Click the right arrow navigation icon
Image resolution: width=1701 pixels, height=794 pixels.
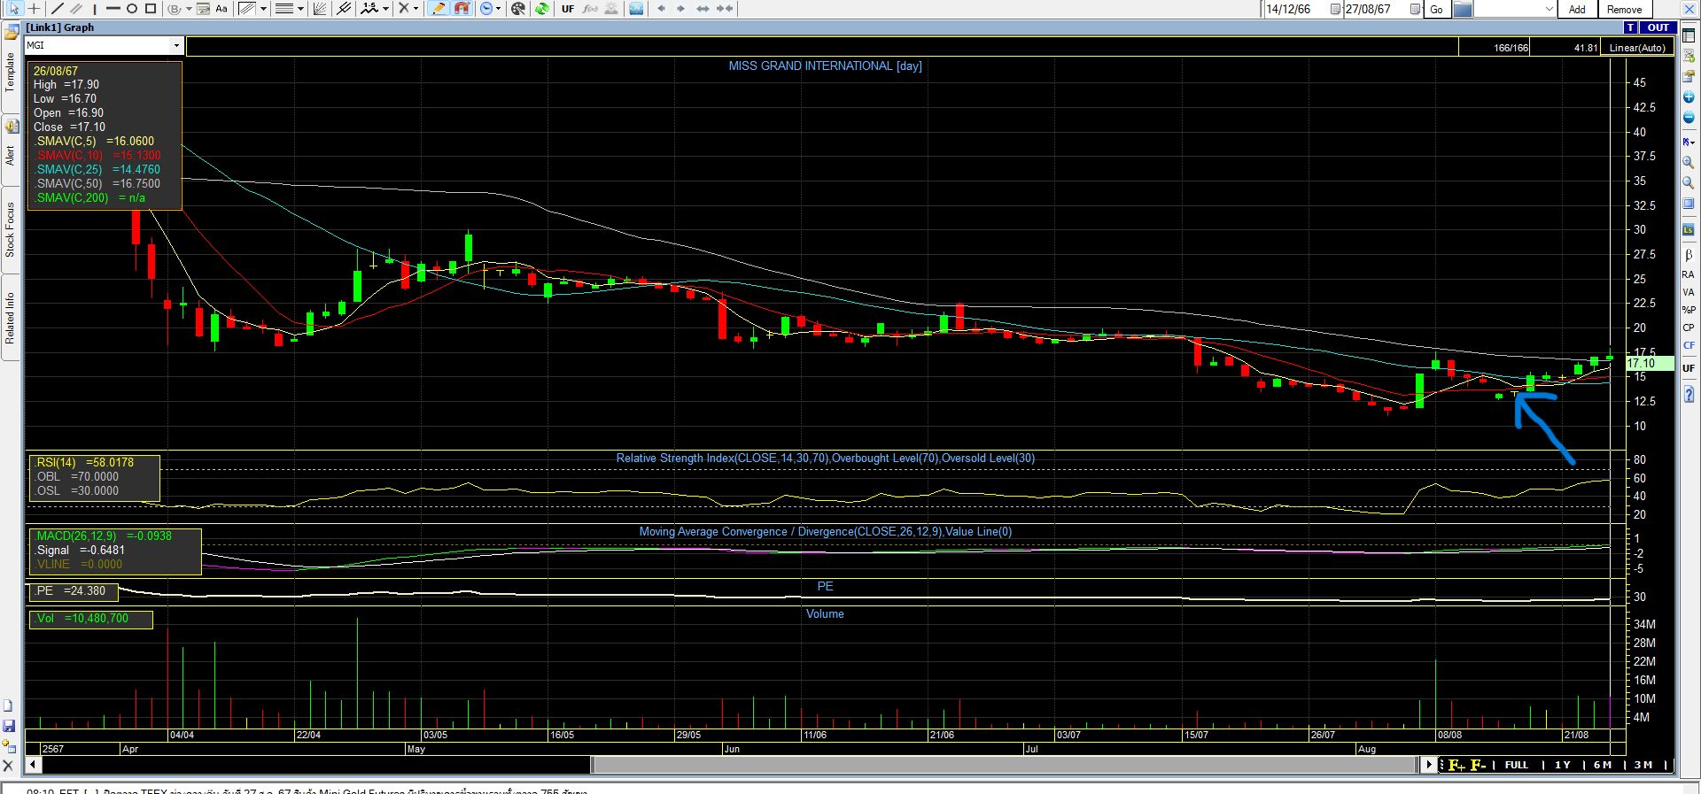point(680,9)
